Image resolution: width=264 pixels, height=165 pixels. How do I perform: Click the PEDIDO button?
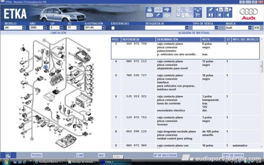click(x=37, y=155)
